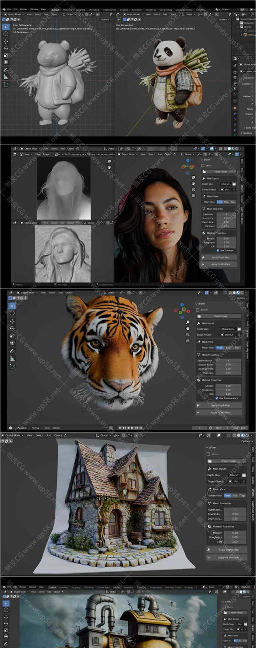Select the Select Box tool in tiger screenshot
The height and width of the screenshot is (648, 256).
click(x=12, y=306)
